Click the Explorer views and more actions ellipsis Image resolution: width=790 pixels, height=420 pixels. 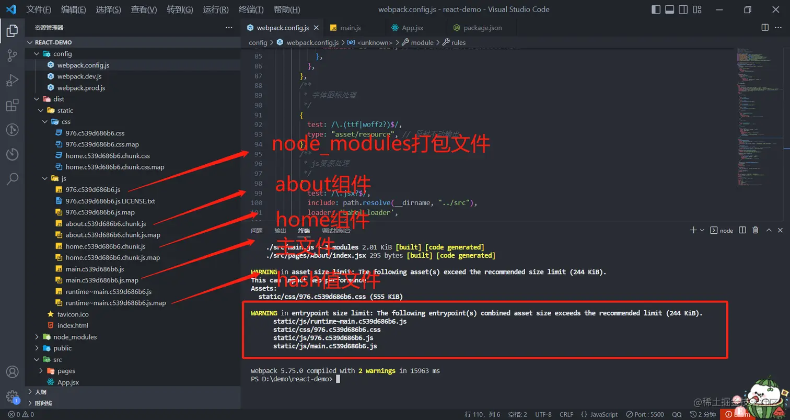coord(229,28)
